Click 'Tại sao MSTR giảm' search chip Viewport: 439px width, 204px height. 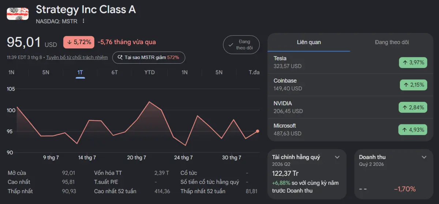pyautogui.click(x=149, y=58)
